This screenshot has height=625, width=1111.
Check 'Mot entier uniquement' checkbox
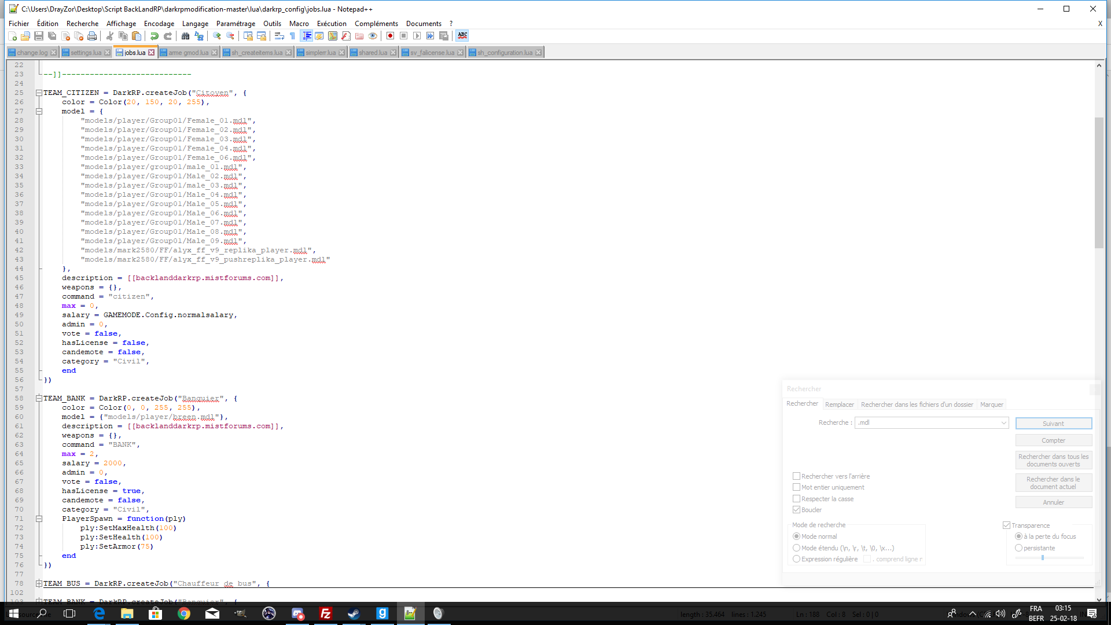796,487
